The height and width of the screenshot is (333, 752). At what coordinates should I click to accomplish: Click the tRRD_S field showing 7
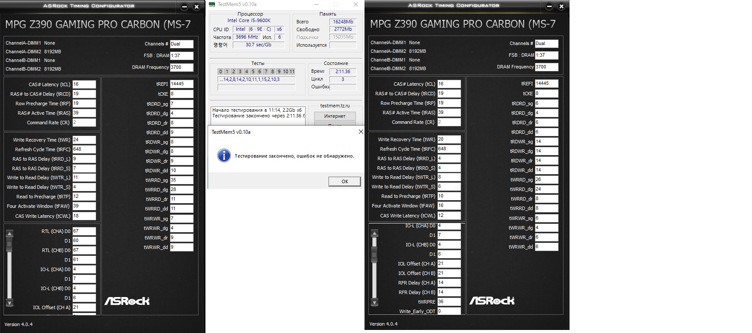[84, 168]
